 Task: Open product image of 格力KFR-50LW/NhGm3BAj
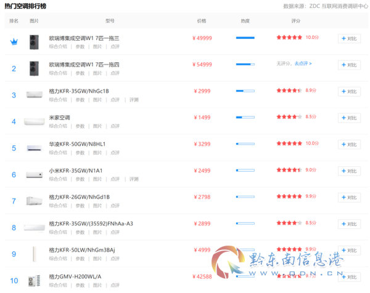[35, 254]
